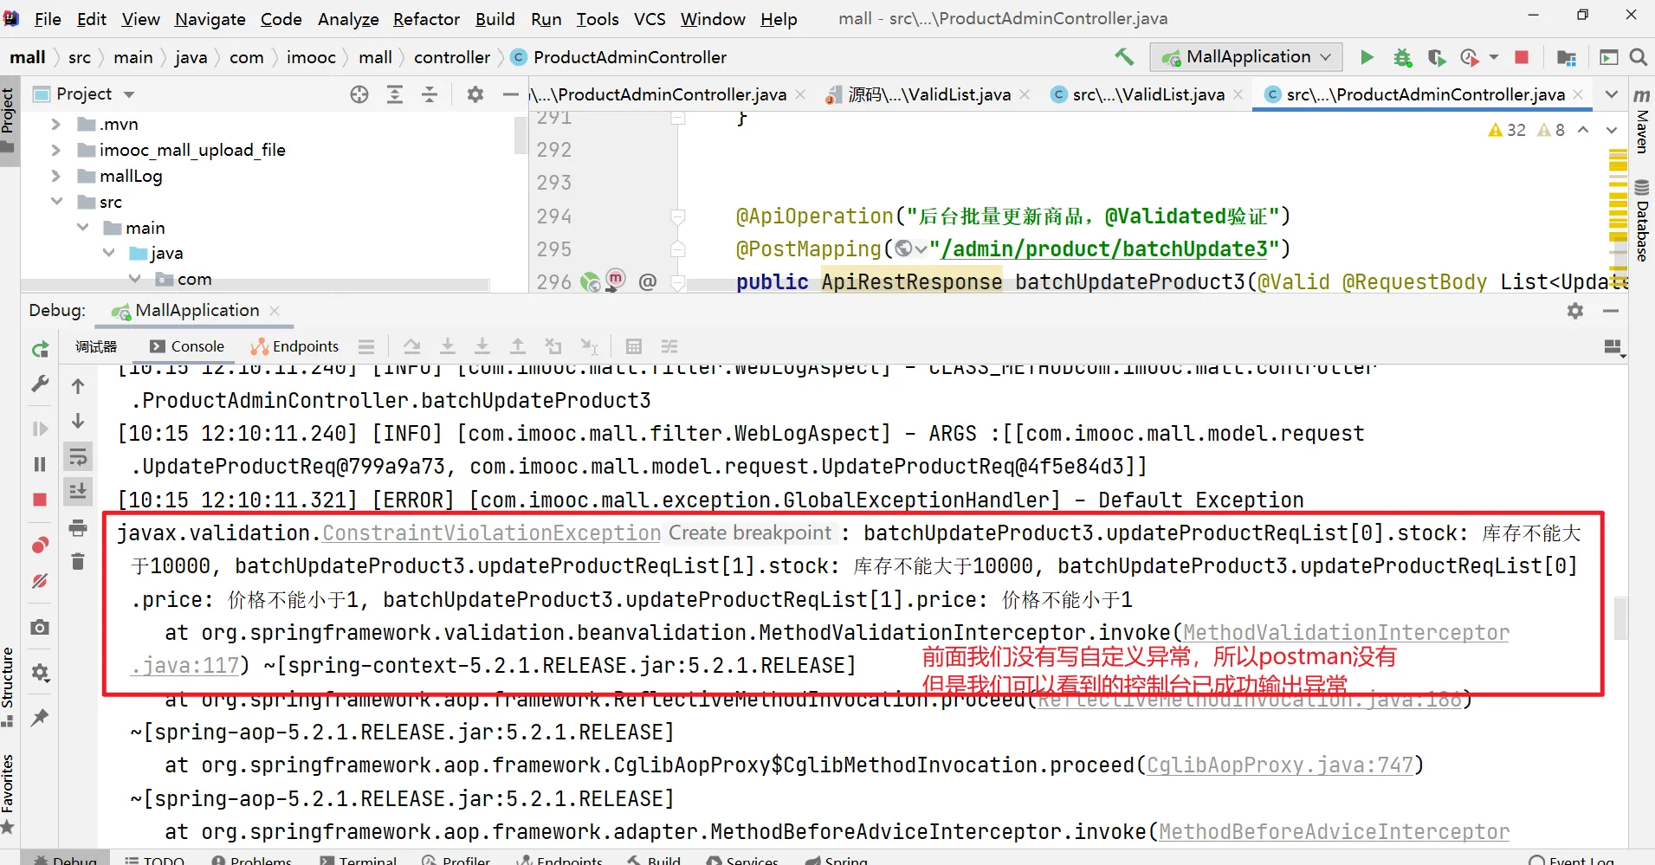This screenshot has width=1655, height=865.
Task: Click the Create breakpoint hint
Action: click(750, 533)
